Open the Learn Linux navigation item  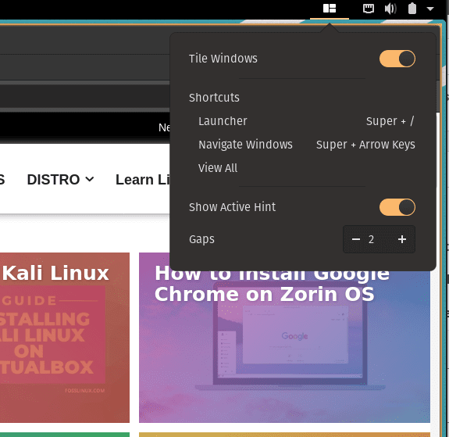tap(143, 180)
